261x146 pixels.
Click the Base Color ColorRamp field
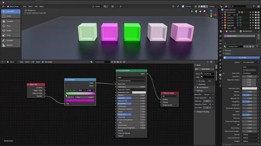coord(250,73)
